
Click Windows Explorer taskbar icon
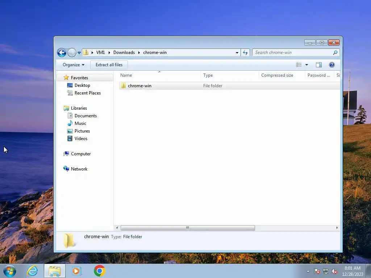[55, 271]
